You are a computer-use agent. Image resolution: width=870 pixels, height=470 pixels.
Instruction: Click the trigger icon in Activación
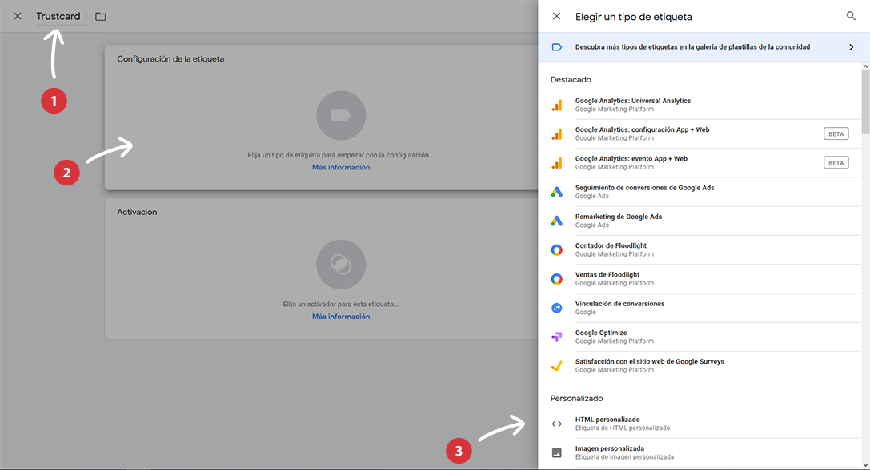(x=341, y=265)
